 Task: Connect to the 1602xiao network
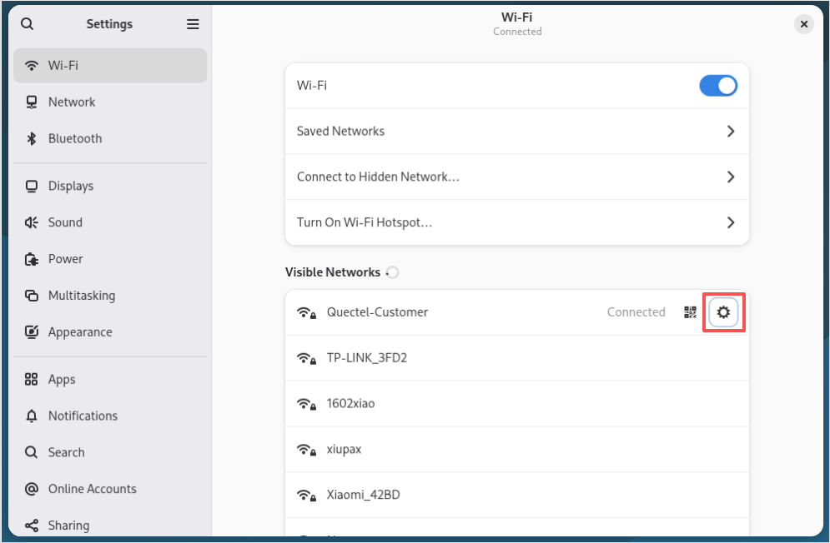pyautogui.click(x=351, y=404)
